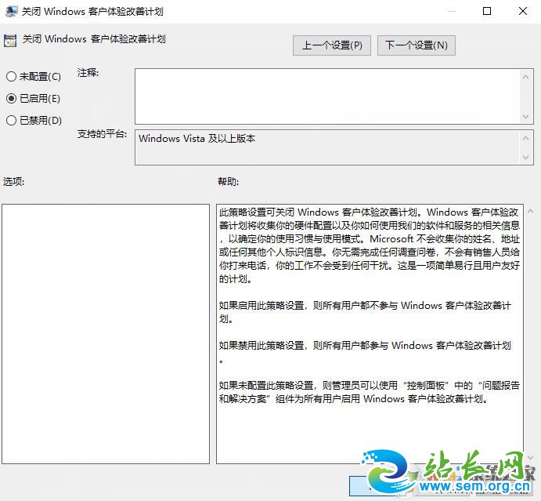Close the 关闭 Windows 客户体验改善计划 window
This screenshot has height=501, width=541.
tap(523, 11)
